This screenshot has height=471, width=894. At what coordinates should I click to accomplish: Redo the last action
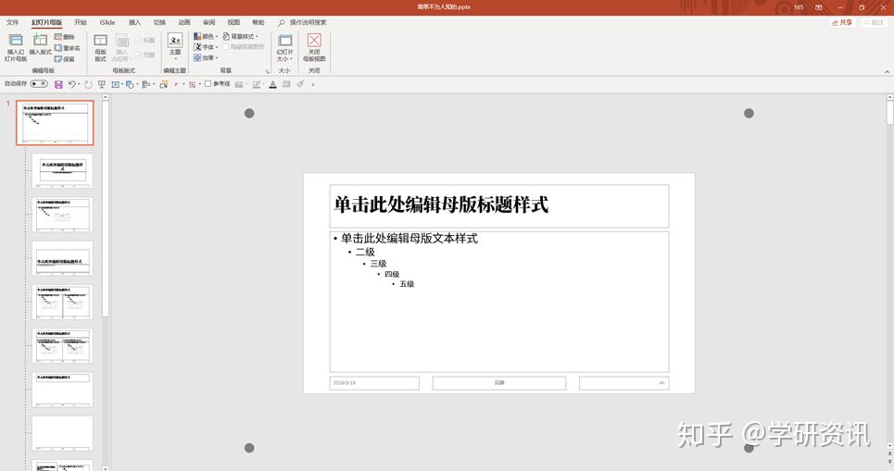click(88, 84)
